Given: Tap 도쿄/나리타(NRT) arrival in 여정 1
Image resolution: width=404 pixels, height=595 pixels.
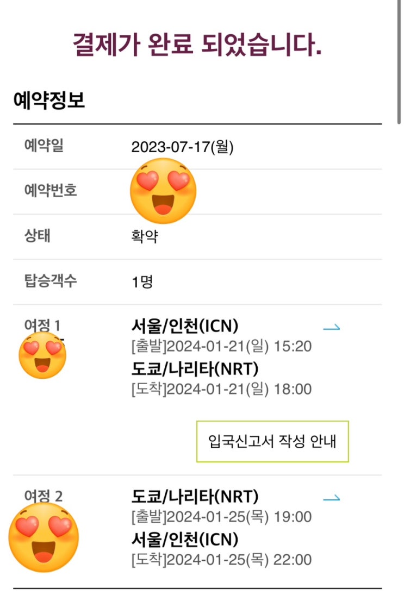Looking at the screenshot, I should [x=195, y=369].
